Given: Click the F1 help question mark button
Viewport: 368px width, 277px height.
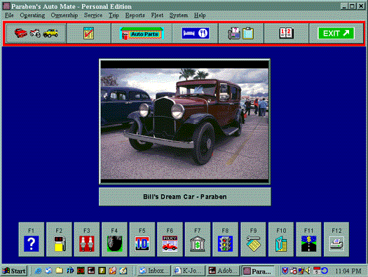Looking at the screenshot, I should click(32, 239).
